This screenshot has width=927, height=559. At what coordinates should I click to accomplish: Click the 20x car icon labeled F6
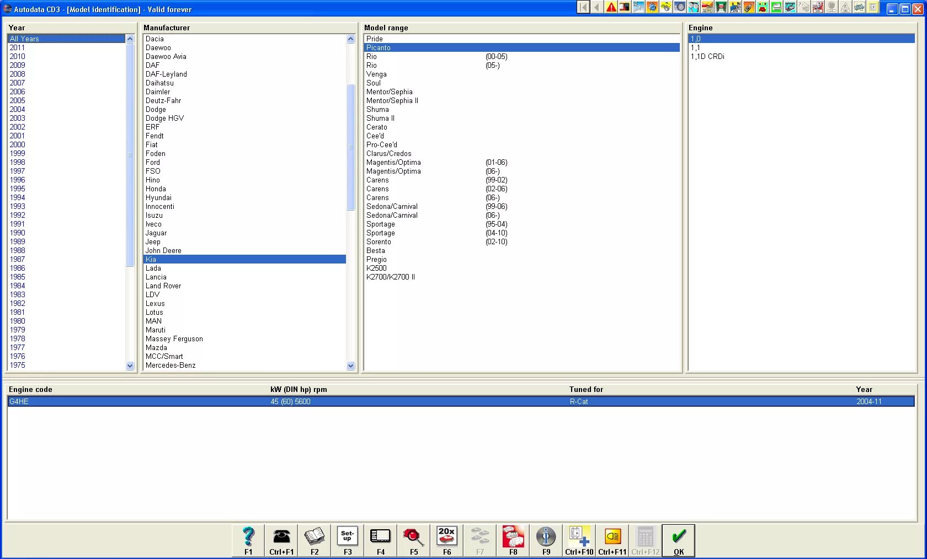[447, 540]
